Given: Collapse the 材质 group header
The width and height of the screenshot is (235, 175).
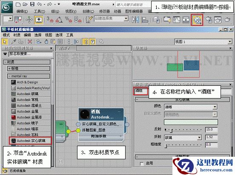Looking at the screenshot, I should (27, 62).
